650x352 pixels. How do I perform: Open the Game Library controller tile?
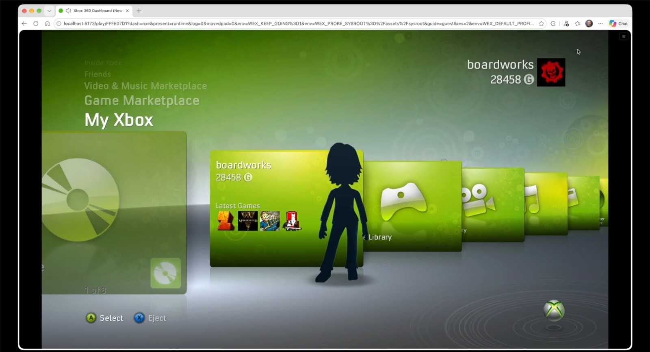[x=412, y=206]
